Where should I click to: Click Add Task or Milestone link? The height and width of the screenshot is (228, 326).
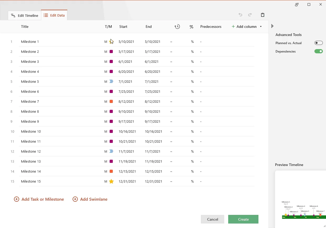pyautogui.click(x=39, y=199)
